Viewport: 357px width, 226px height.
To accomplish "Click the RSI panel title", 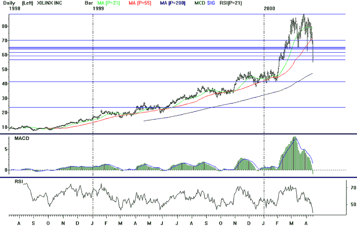I will (19, 181).
